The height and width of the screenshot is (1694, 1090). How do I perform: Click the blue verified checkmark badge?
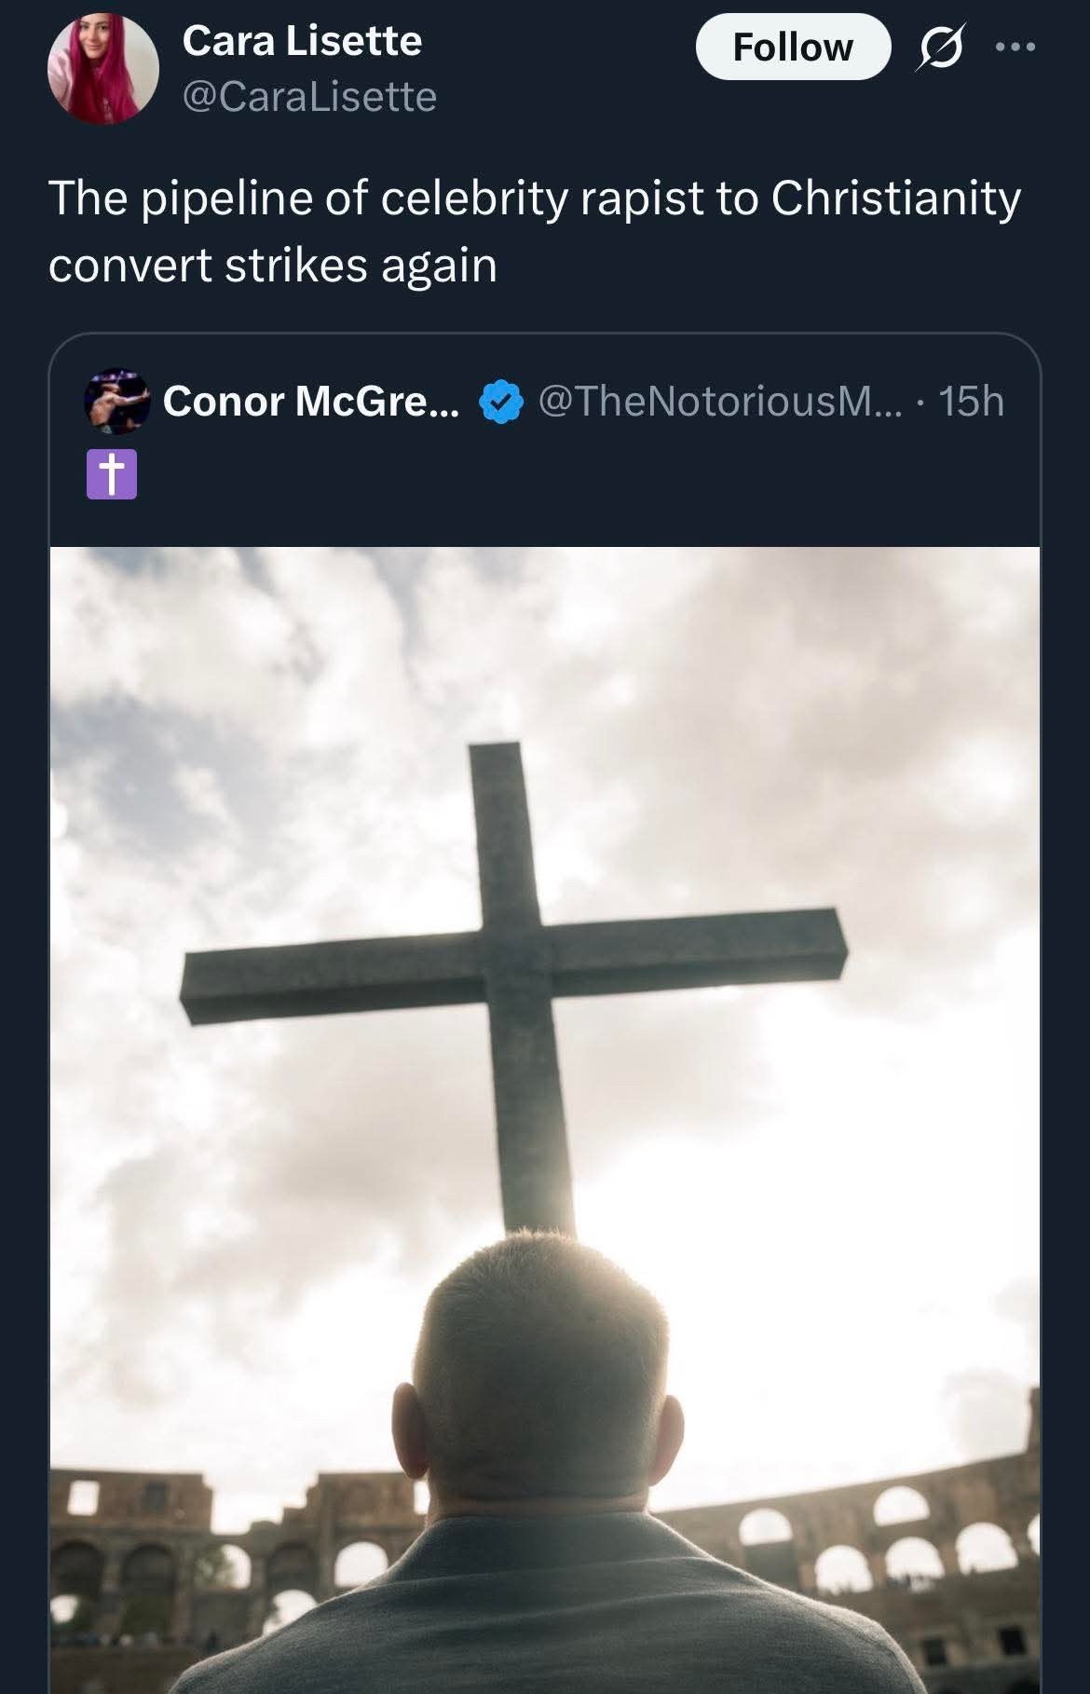point(497,402)
